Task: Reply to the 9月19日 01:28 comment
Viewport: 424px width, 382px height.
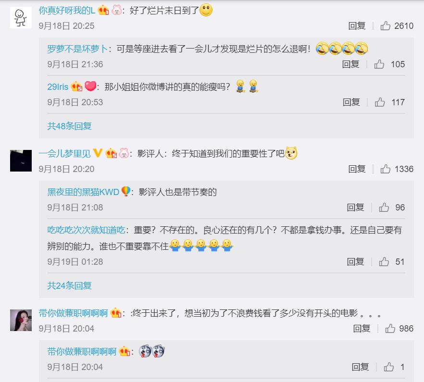Action: coord(355,262)
